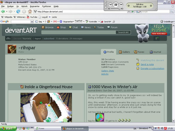This screenshot has width=175, height=131.
Task: Click Donate a subscription link
Action: click(x=152, y=68)
